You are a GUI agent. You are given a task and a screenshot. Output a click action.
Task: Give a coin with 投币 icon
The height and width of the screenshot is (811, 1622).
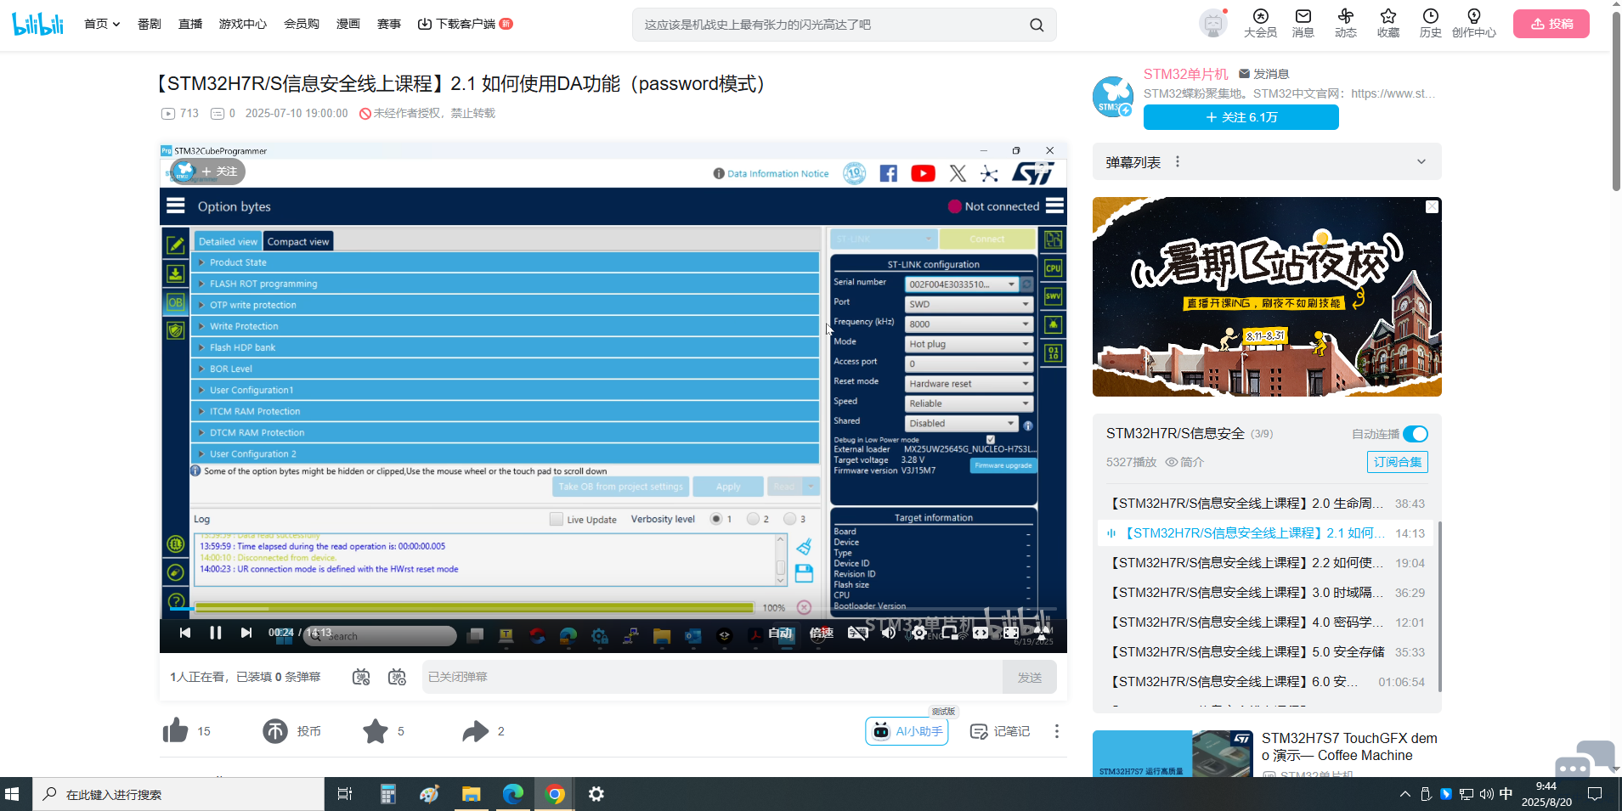tap(275, 730)
